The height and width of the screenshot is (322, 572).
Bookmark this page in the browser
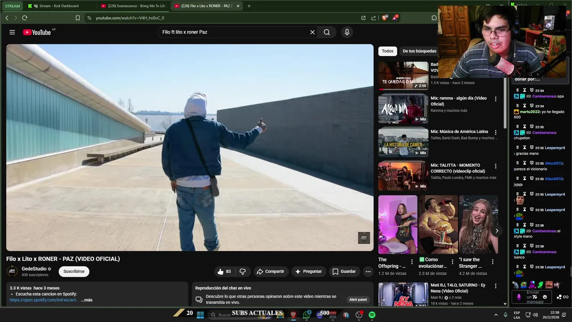[x=77, y=18]
